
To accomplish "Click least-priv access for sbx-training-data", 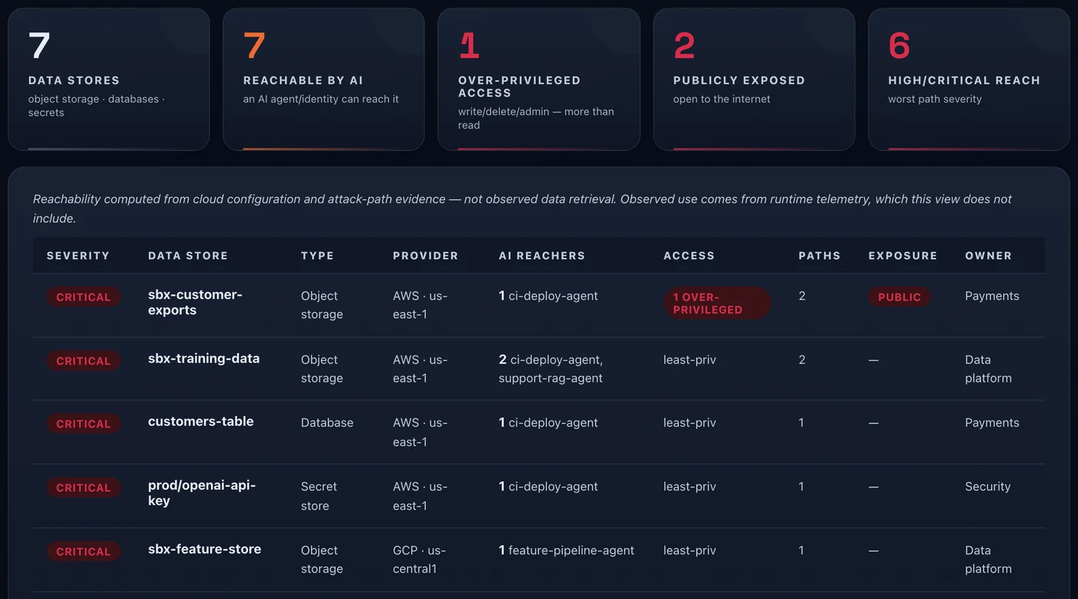I will coord(690,360).
